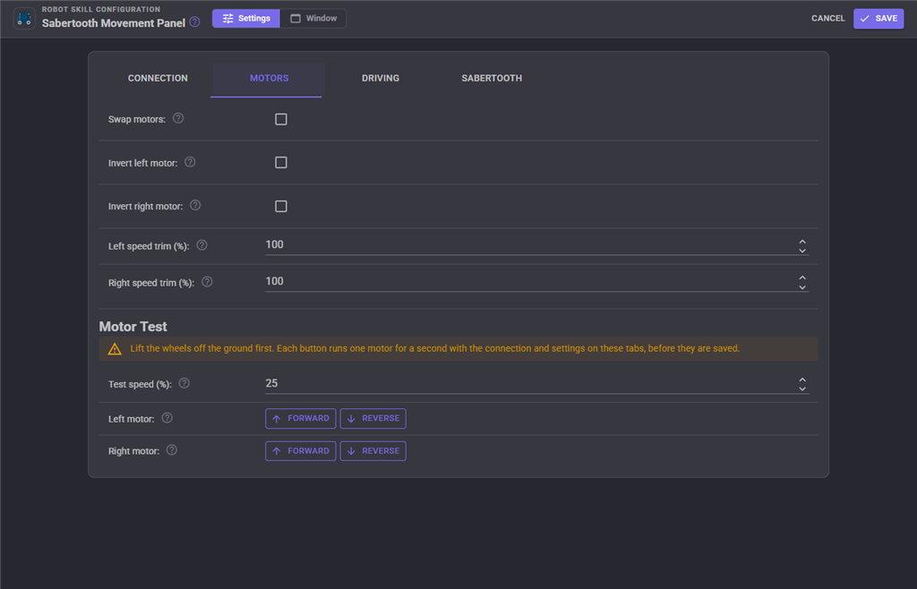Raise Test speed using the up arrow
917x589 pixels.
[802, 380]
